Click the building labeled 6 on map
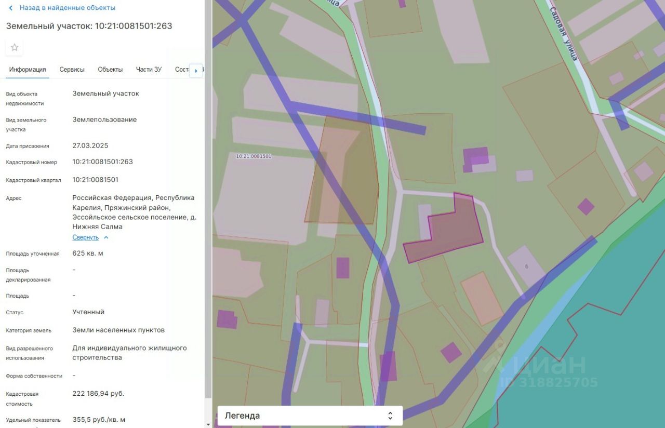This screenshot has width=665, height=428. (x=526, y=266)
